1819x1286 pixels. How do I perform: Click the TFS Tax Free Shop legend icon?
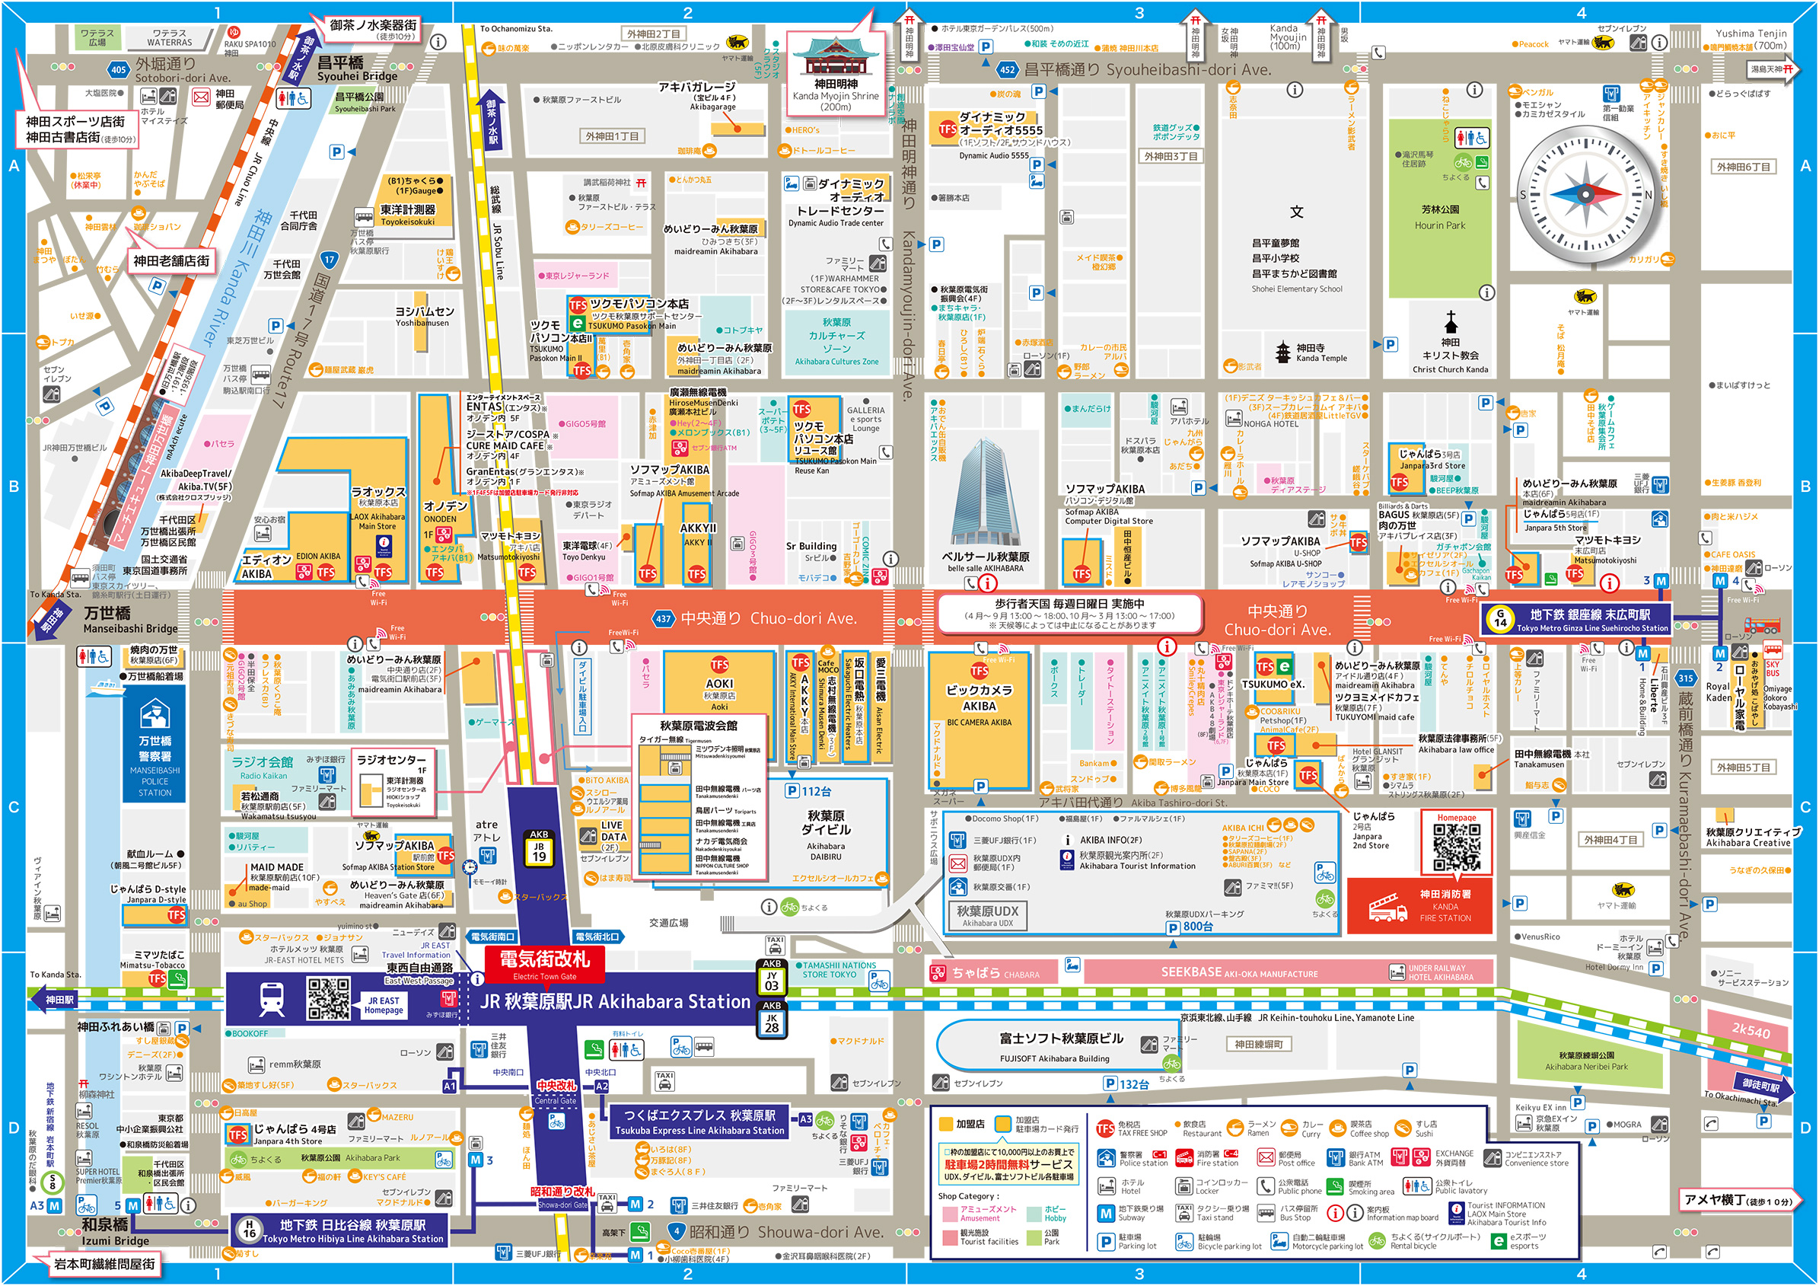(1106, 1128)
